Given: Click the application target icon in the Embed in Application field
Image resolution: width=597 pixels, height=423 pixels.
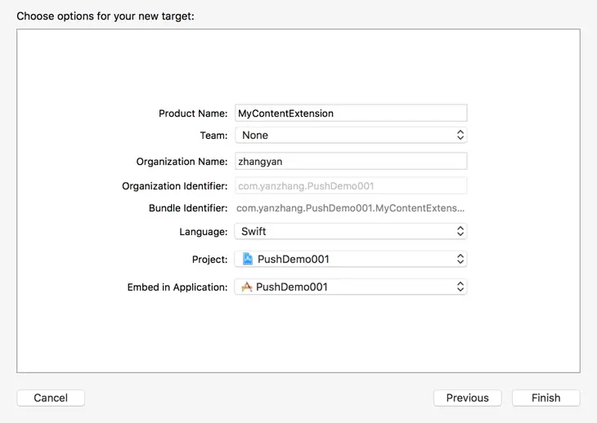Looking at the screenshot, I should coord(247,287).
